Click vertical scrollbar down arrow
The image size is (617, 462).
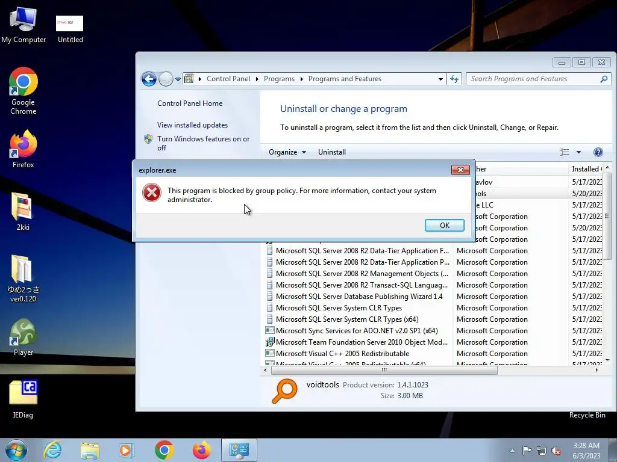pyautogui.click(x=607, y=360)
